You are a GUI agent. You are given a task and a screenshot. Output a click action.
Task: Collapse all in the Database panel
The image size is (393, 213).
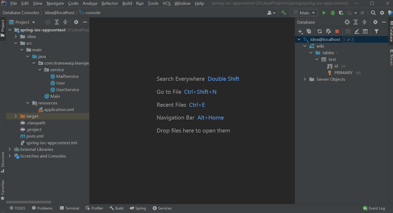pyautogui.click(x=364, y=22)
